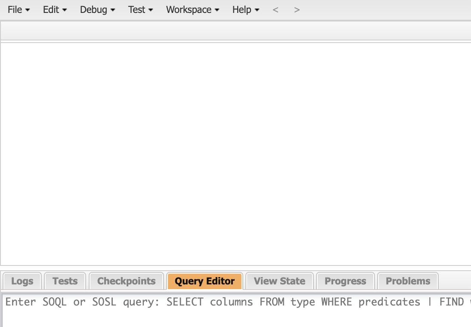This screenshot has height=327, width=471.
Task: Switch to the View State tab
Action: (x=279, y=281)
